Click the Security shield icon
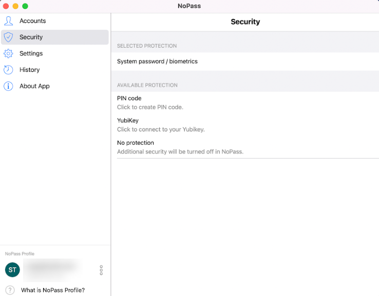Image resolution: width=379 pixels, height=296 pixels. (8, 37)
